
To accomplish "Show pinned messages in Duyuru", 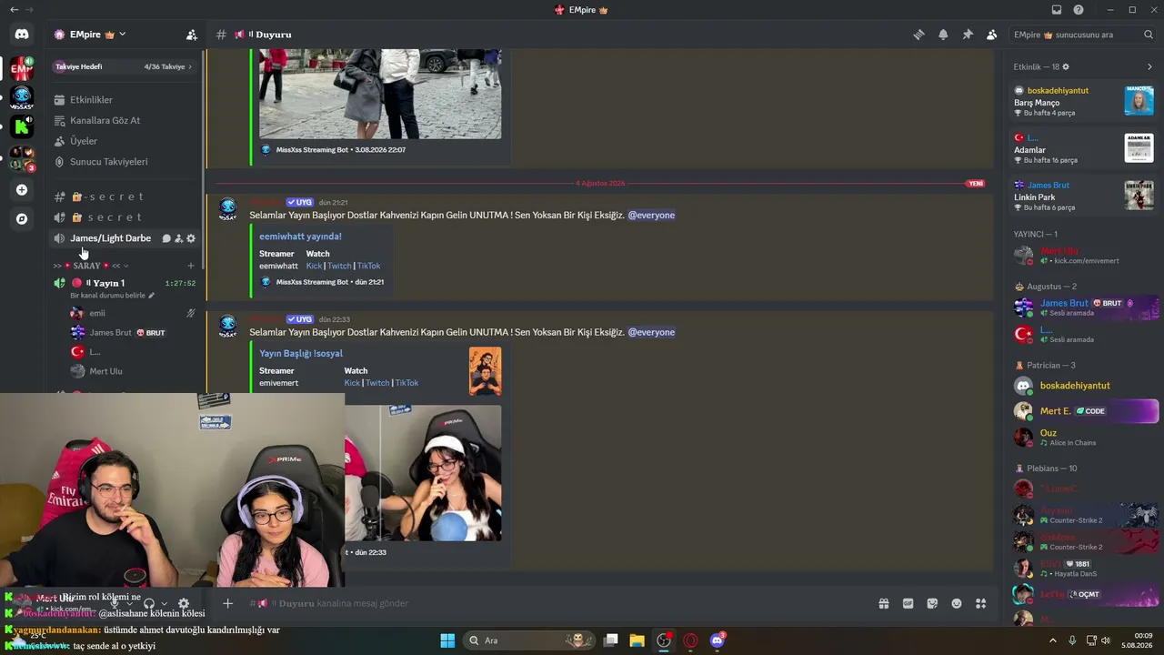I will click(x=968, y=35).
